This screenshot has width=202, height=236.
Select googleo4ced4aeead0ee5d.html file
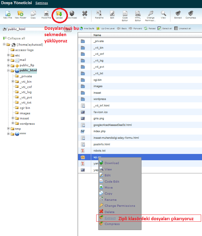point(113,125)
